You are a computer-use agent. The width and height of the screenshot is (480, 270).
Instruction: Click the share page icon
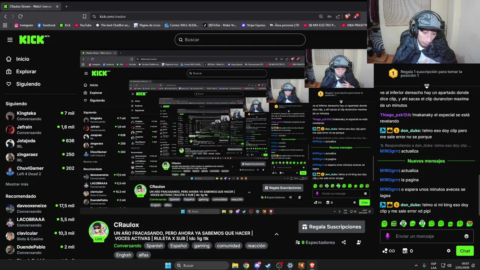click(338, 16)
